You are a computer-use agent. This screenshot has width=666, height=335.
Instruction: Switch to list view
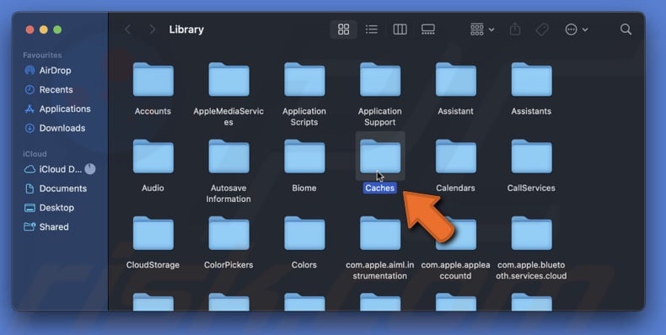tap(372, 29)
